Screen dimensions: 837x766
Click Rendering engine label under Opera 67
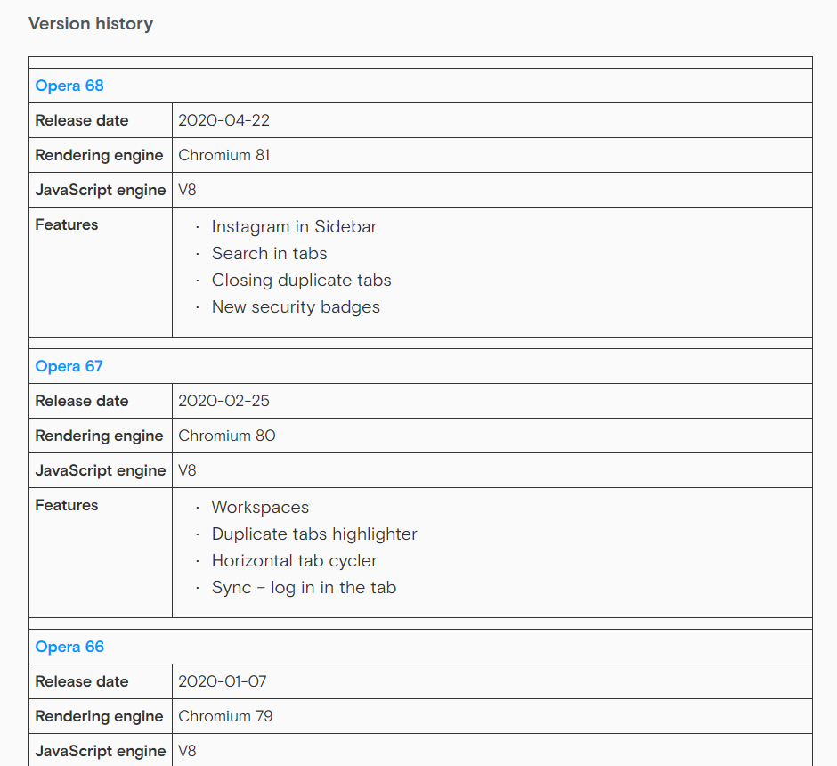tap(99, 436)
